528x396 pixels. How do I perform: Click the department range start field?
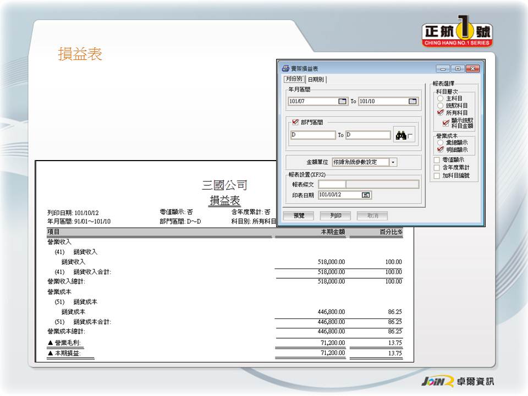312,135
